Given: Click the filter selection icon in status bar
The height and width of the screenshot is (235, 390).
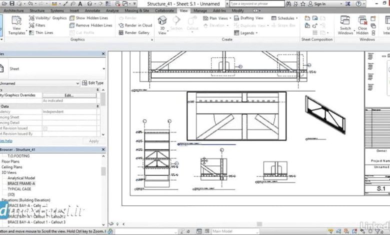Looking at the screenshot, I should tap(377, 231).
